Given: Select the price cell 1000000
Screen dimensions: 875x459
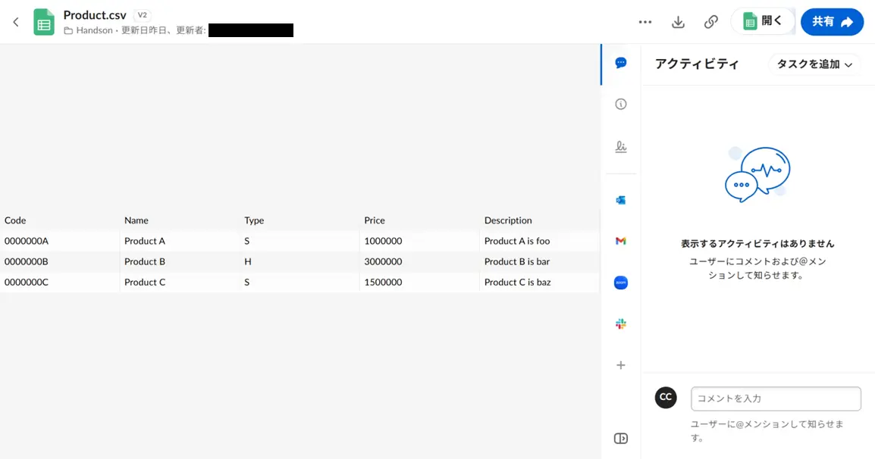Looking at the screenshot, I should (x=419, y=241).
